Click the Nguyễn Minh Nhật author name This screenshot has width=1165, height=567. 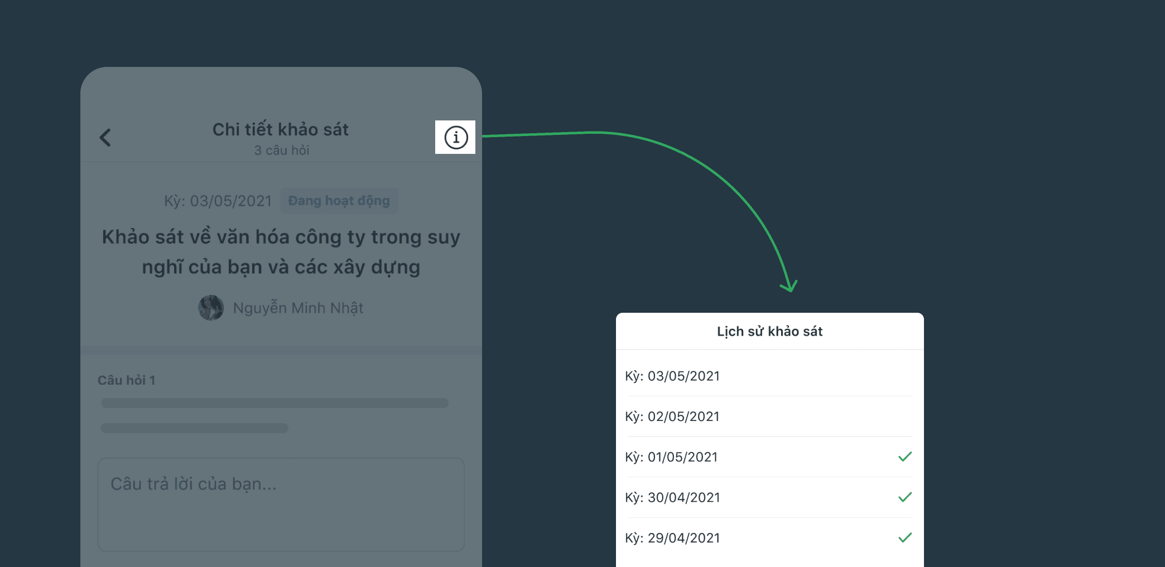click(x=298, y=308)
